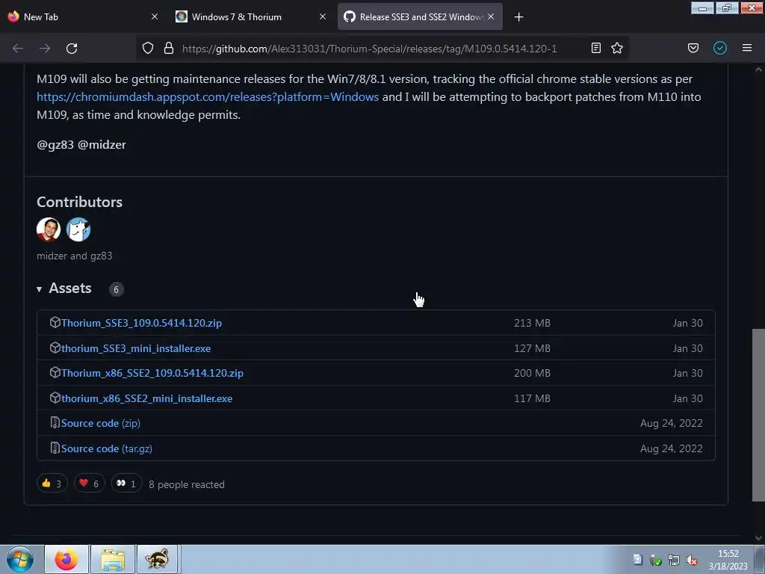Download thorium_SSE3_mini_installer.exe
The width and height of the screenshot is (765, 574).
[136, 348]
